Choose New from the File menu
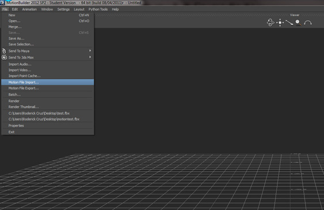Viewport: 324px width, 210px height. (x=48, y=15)
